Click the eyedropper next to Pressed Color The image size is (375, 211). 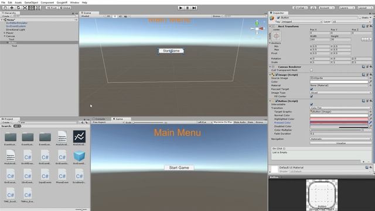pos(370,122)
